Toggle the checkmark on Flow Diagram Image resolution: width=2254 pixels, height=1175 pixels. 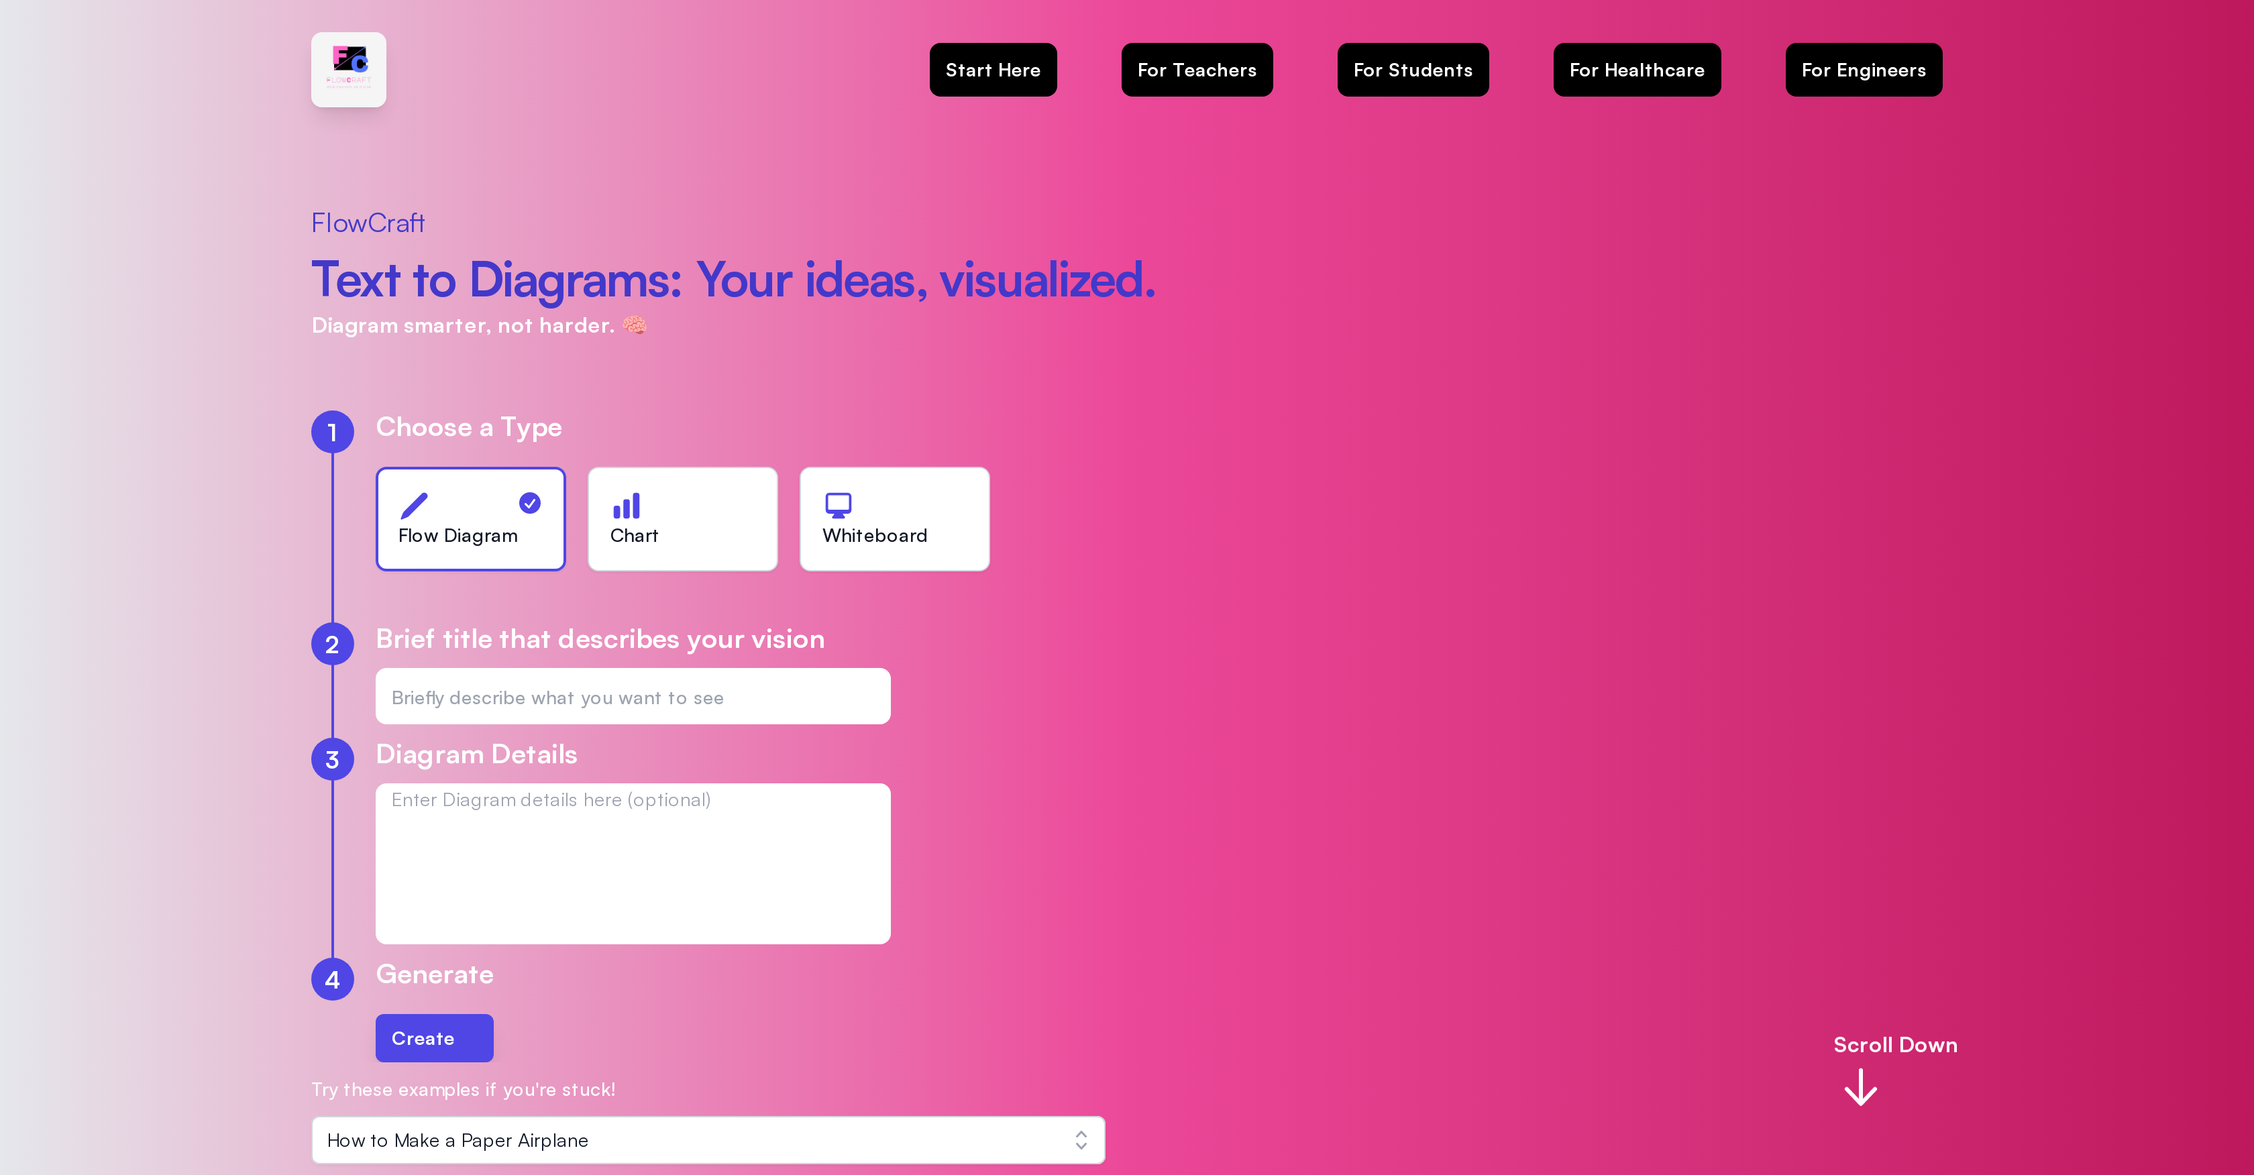(529, 502)
